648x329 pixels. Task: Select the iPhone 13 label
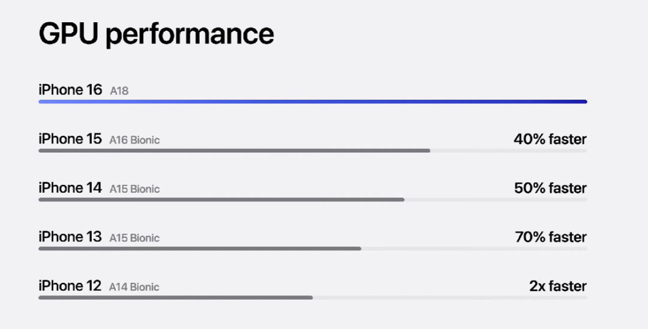(x=70, y=237)
